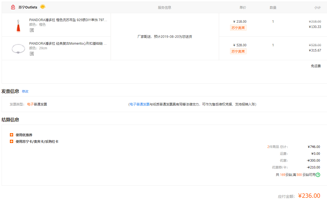The image size is (327, 200).
Task: Click the 颜色：橙色 attribute text
Action: click(37, 25)
